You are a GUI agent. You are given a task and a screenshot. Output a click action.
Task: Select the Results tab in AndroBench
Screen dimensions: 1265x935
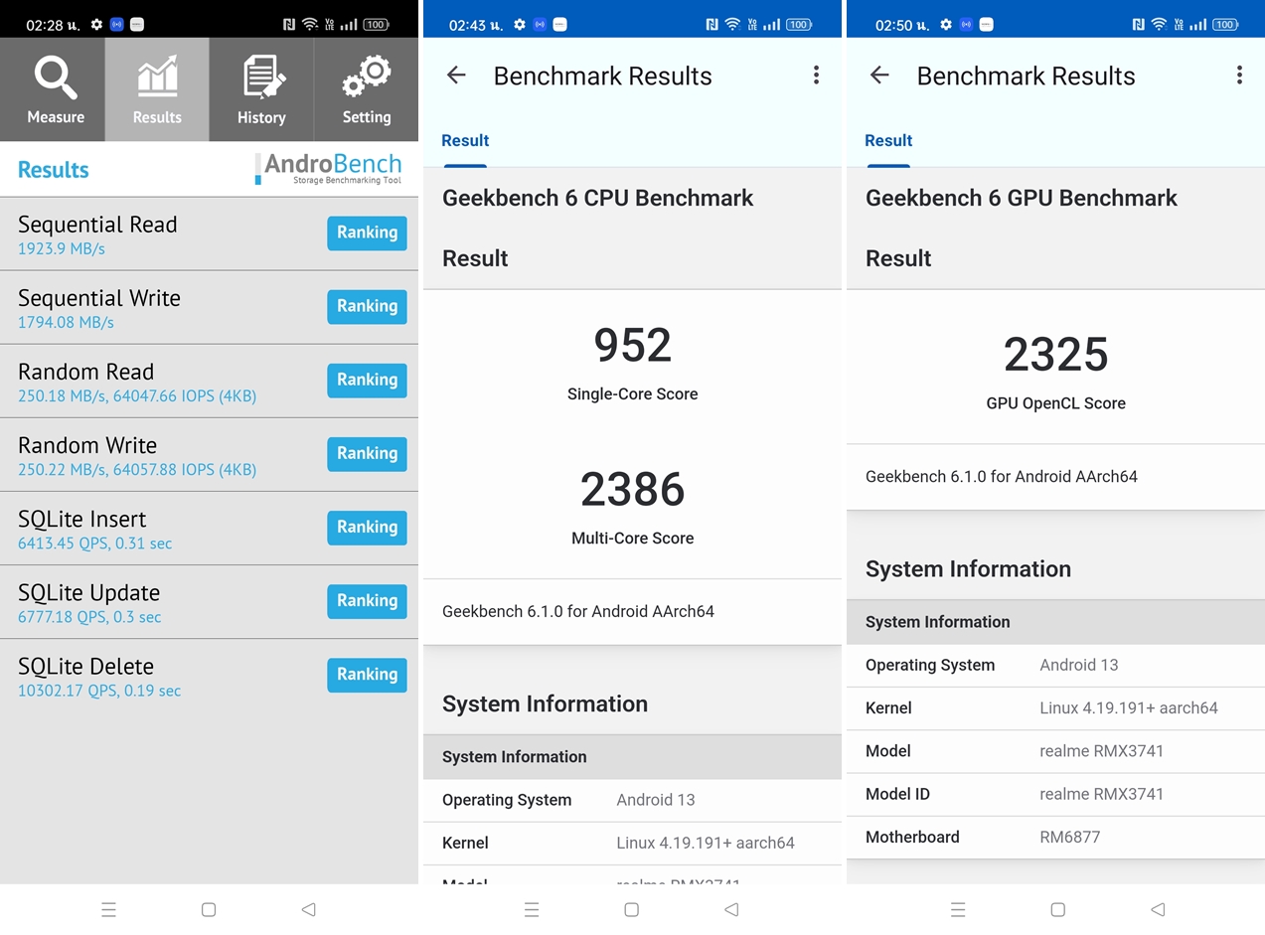157,89
